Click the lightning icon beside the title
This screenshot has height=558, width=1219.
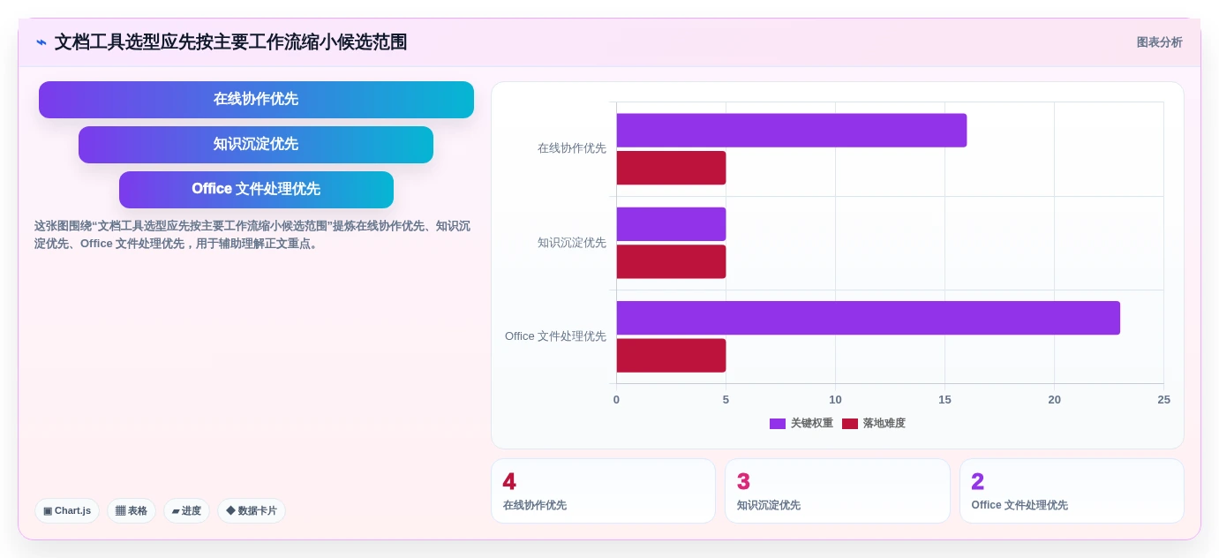pyautogui.click(x=41, y=42)
